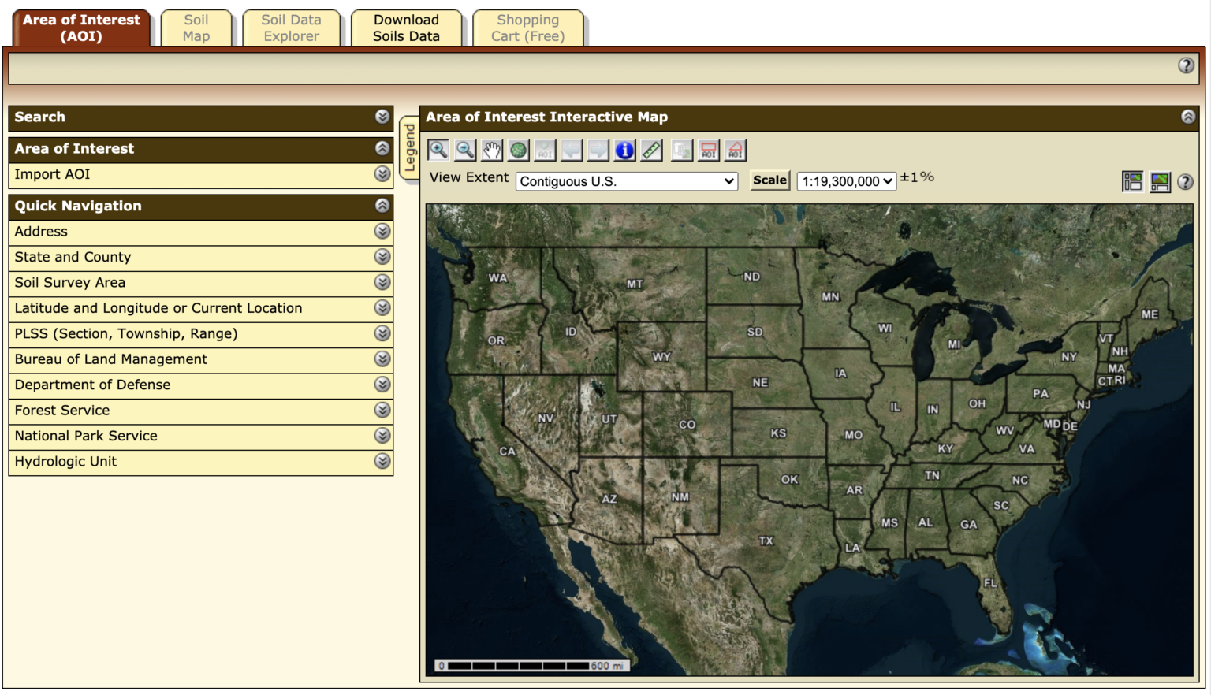Select the Zoom Out tool

(x=465, y=150)
